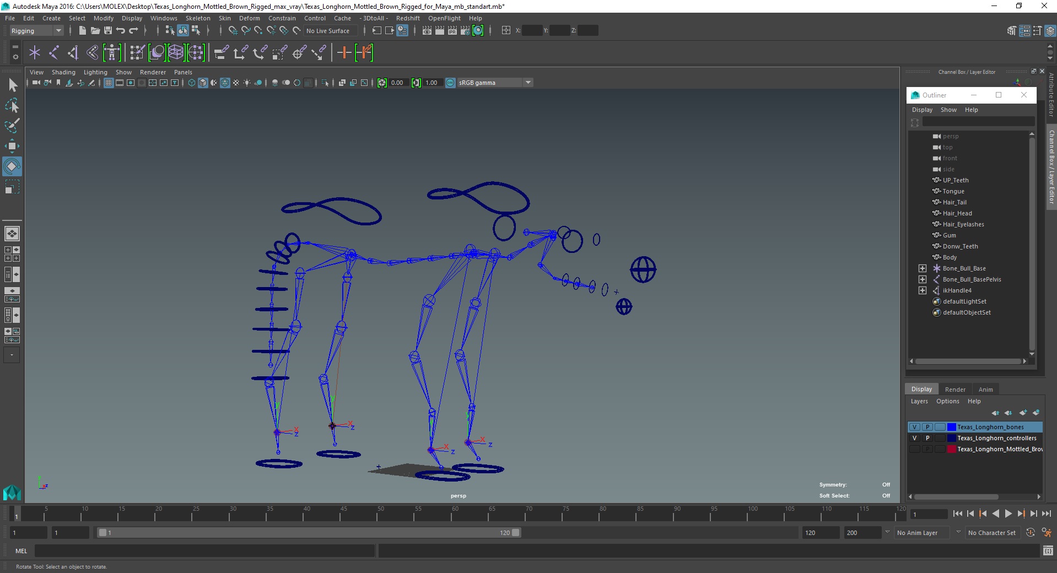This screenshot has width=1057, height=573.
Task: Toggle playback P of Texas_Longhorn_controllers layer
Action: click(x=927, y=438)
